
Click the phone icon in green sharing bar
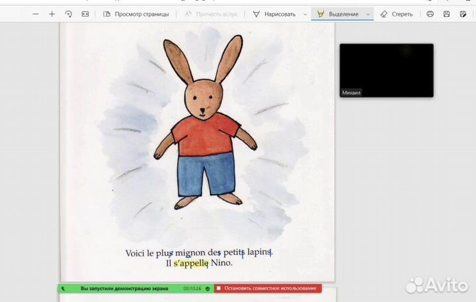click(x=63, y=289)
